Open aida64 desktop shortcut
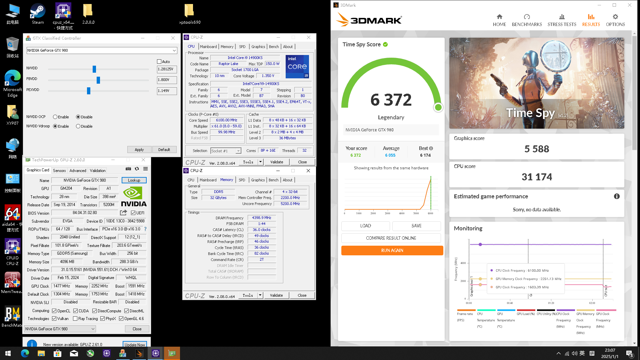The image size is (640, 360). click(x=13, y=218)
